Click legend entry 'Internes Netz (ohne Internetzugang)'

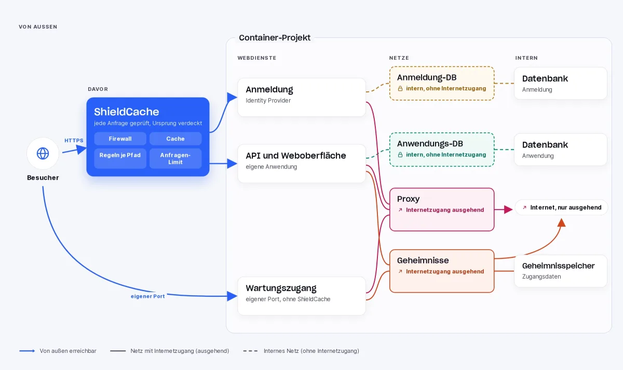click(301, 351)
